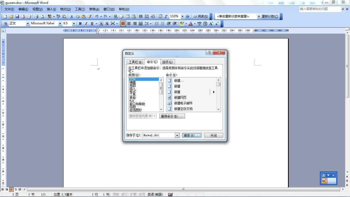
Task: Expand the 保存于 Normal.dot dropdown
Action: pos(177,135)
